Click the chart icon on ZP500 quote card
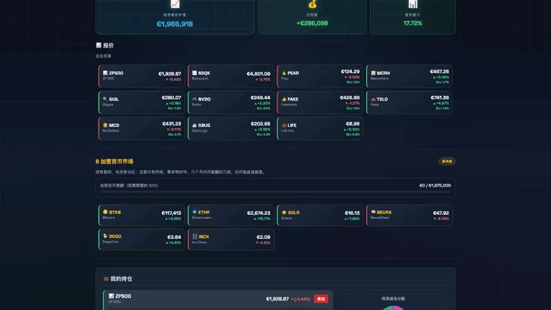551x310 pixels. [105, 73]
